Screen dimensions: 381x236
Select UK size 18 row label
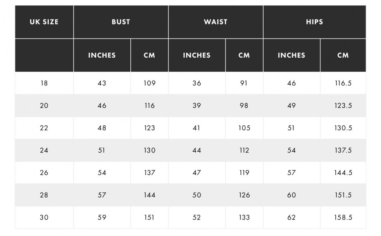(x=44, y=83)
